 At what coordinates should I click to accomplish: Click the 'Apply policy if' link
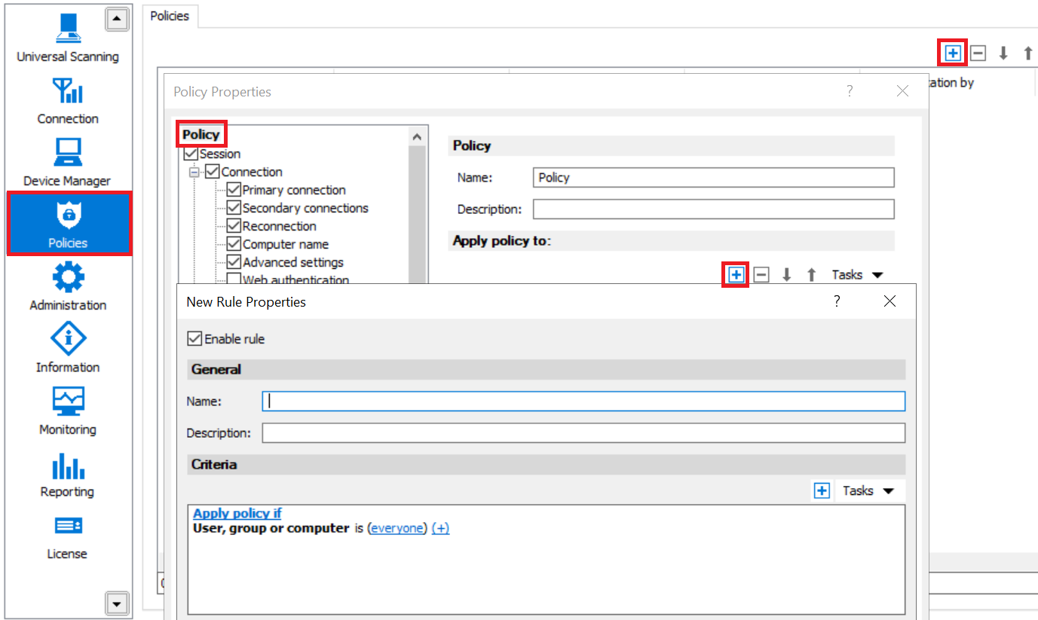coord(237,513)
